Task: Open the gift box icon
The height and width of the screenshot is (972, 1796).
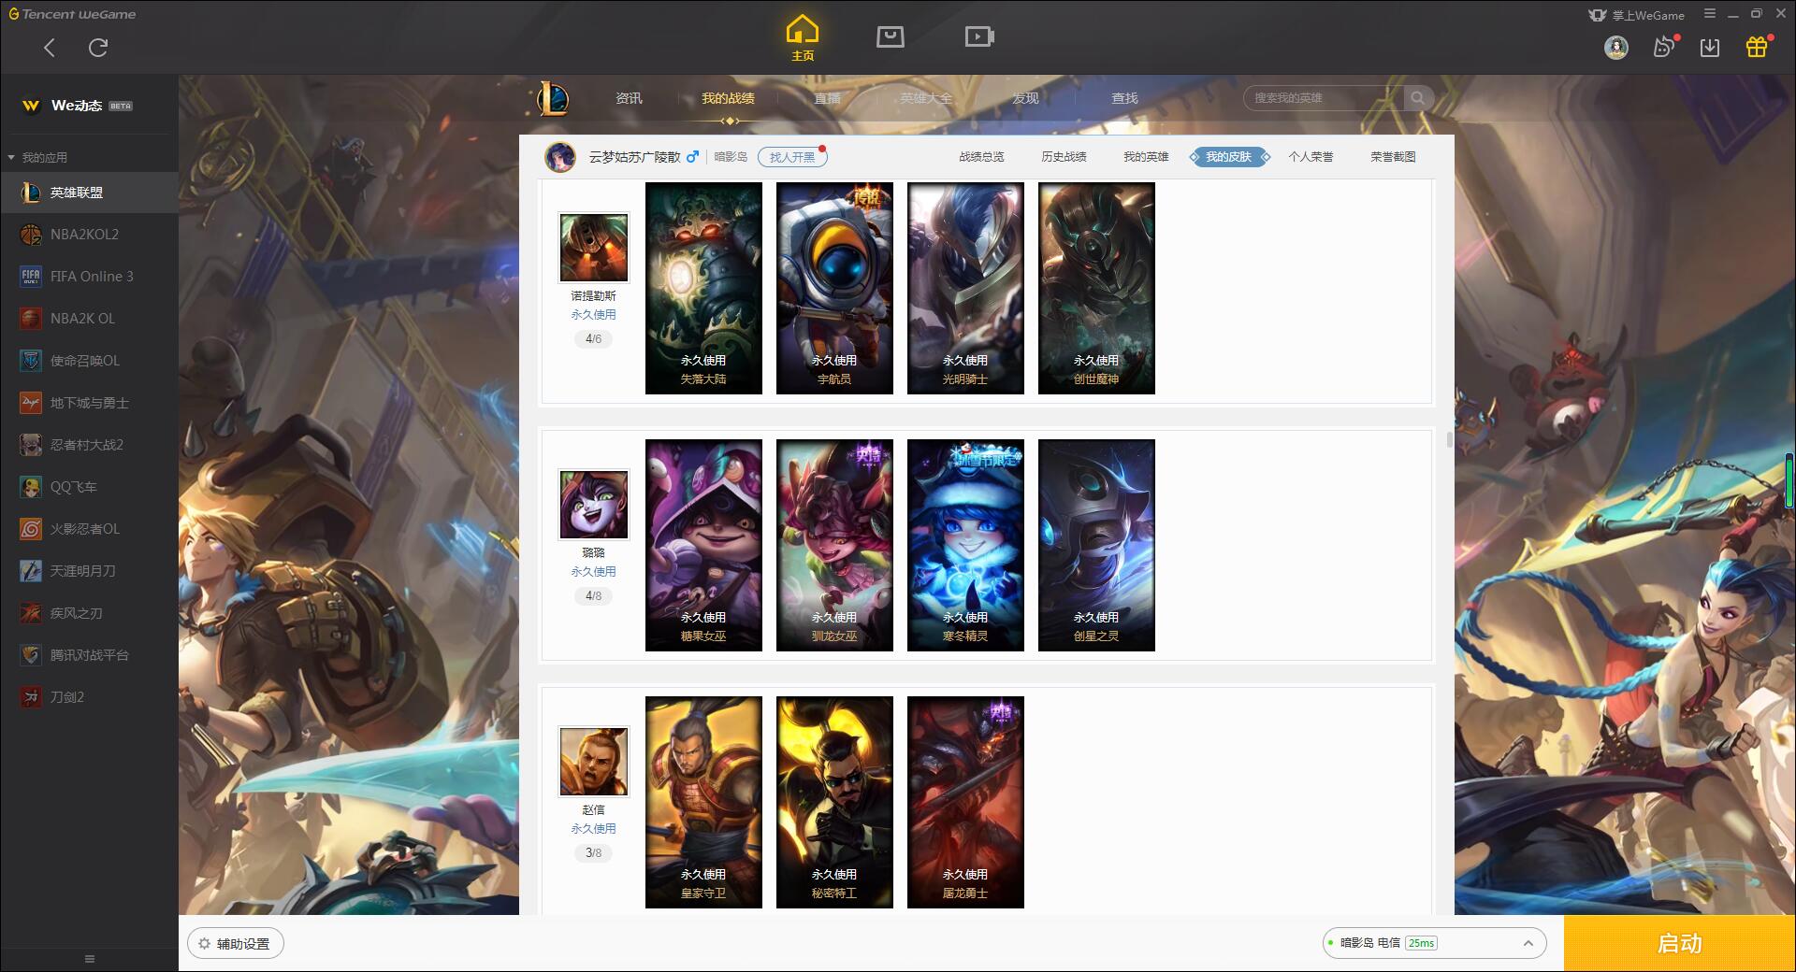Action: (x=1758, y=47)
